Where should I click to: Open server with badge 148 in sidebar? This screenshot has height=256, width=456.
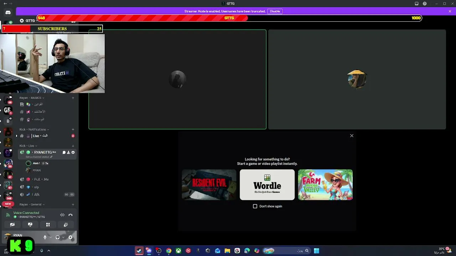[8, 195]
